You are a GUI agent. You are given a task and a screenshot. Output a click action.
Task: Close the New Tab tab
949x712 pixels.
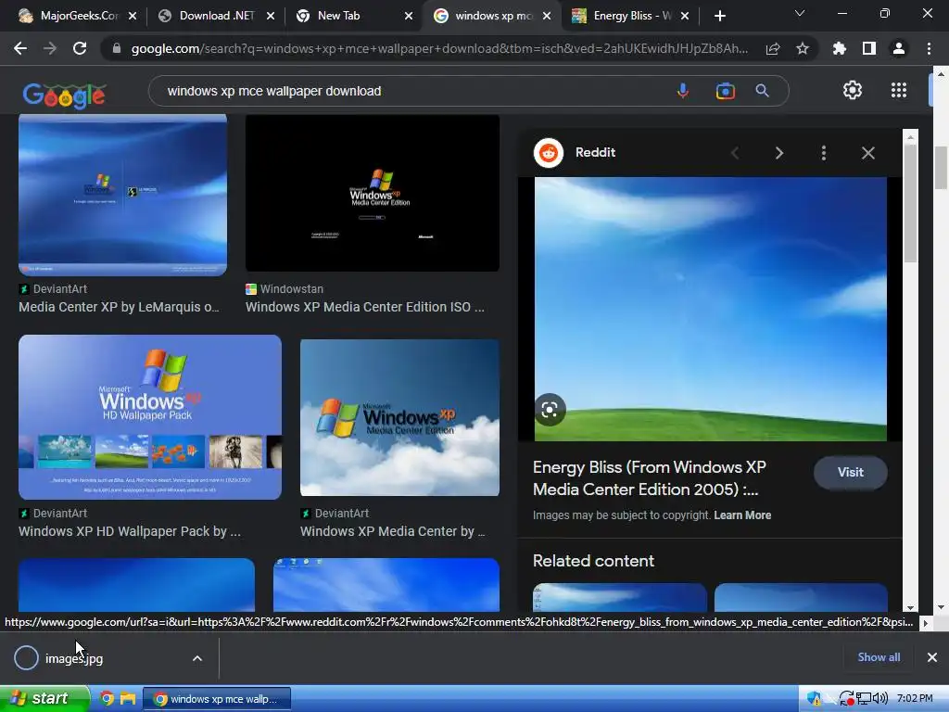[x=409, y=16]
